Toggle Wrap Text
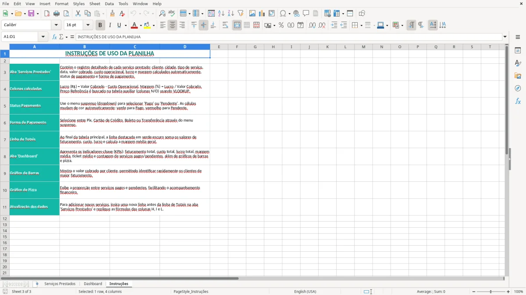 point(225,25)
